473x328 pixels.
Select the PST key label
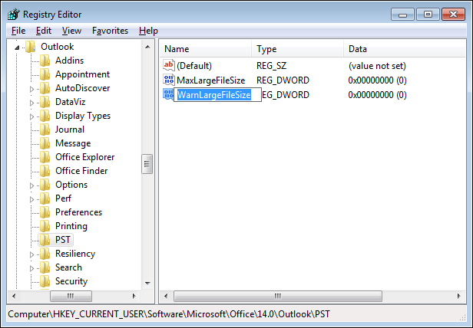[63, 240]
